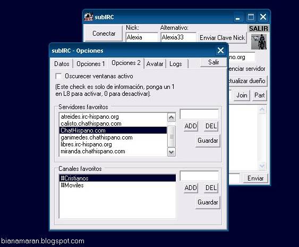Click DEL under Servidores favoritos
The width and height of the screenshot is (299, 247).
pyautogui.click(x=211, y=126)
